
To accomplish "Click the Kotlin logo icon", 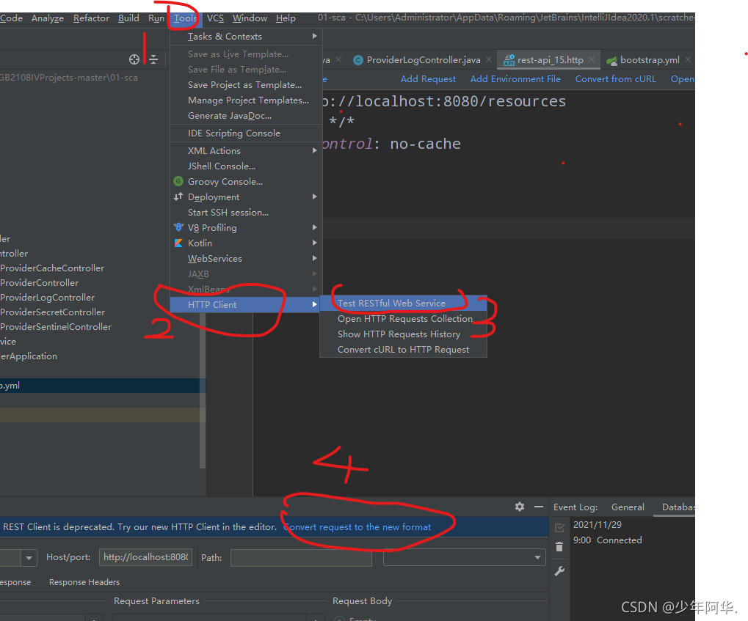I will pyautogui.click(x=178, y=243).
